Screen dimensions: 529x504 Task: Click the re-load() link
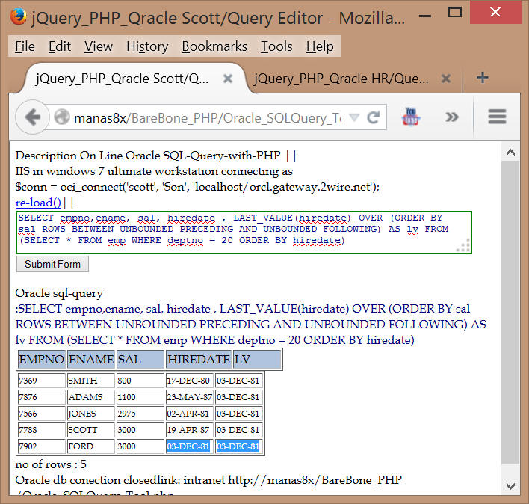coord(38,203)
